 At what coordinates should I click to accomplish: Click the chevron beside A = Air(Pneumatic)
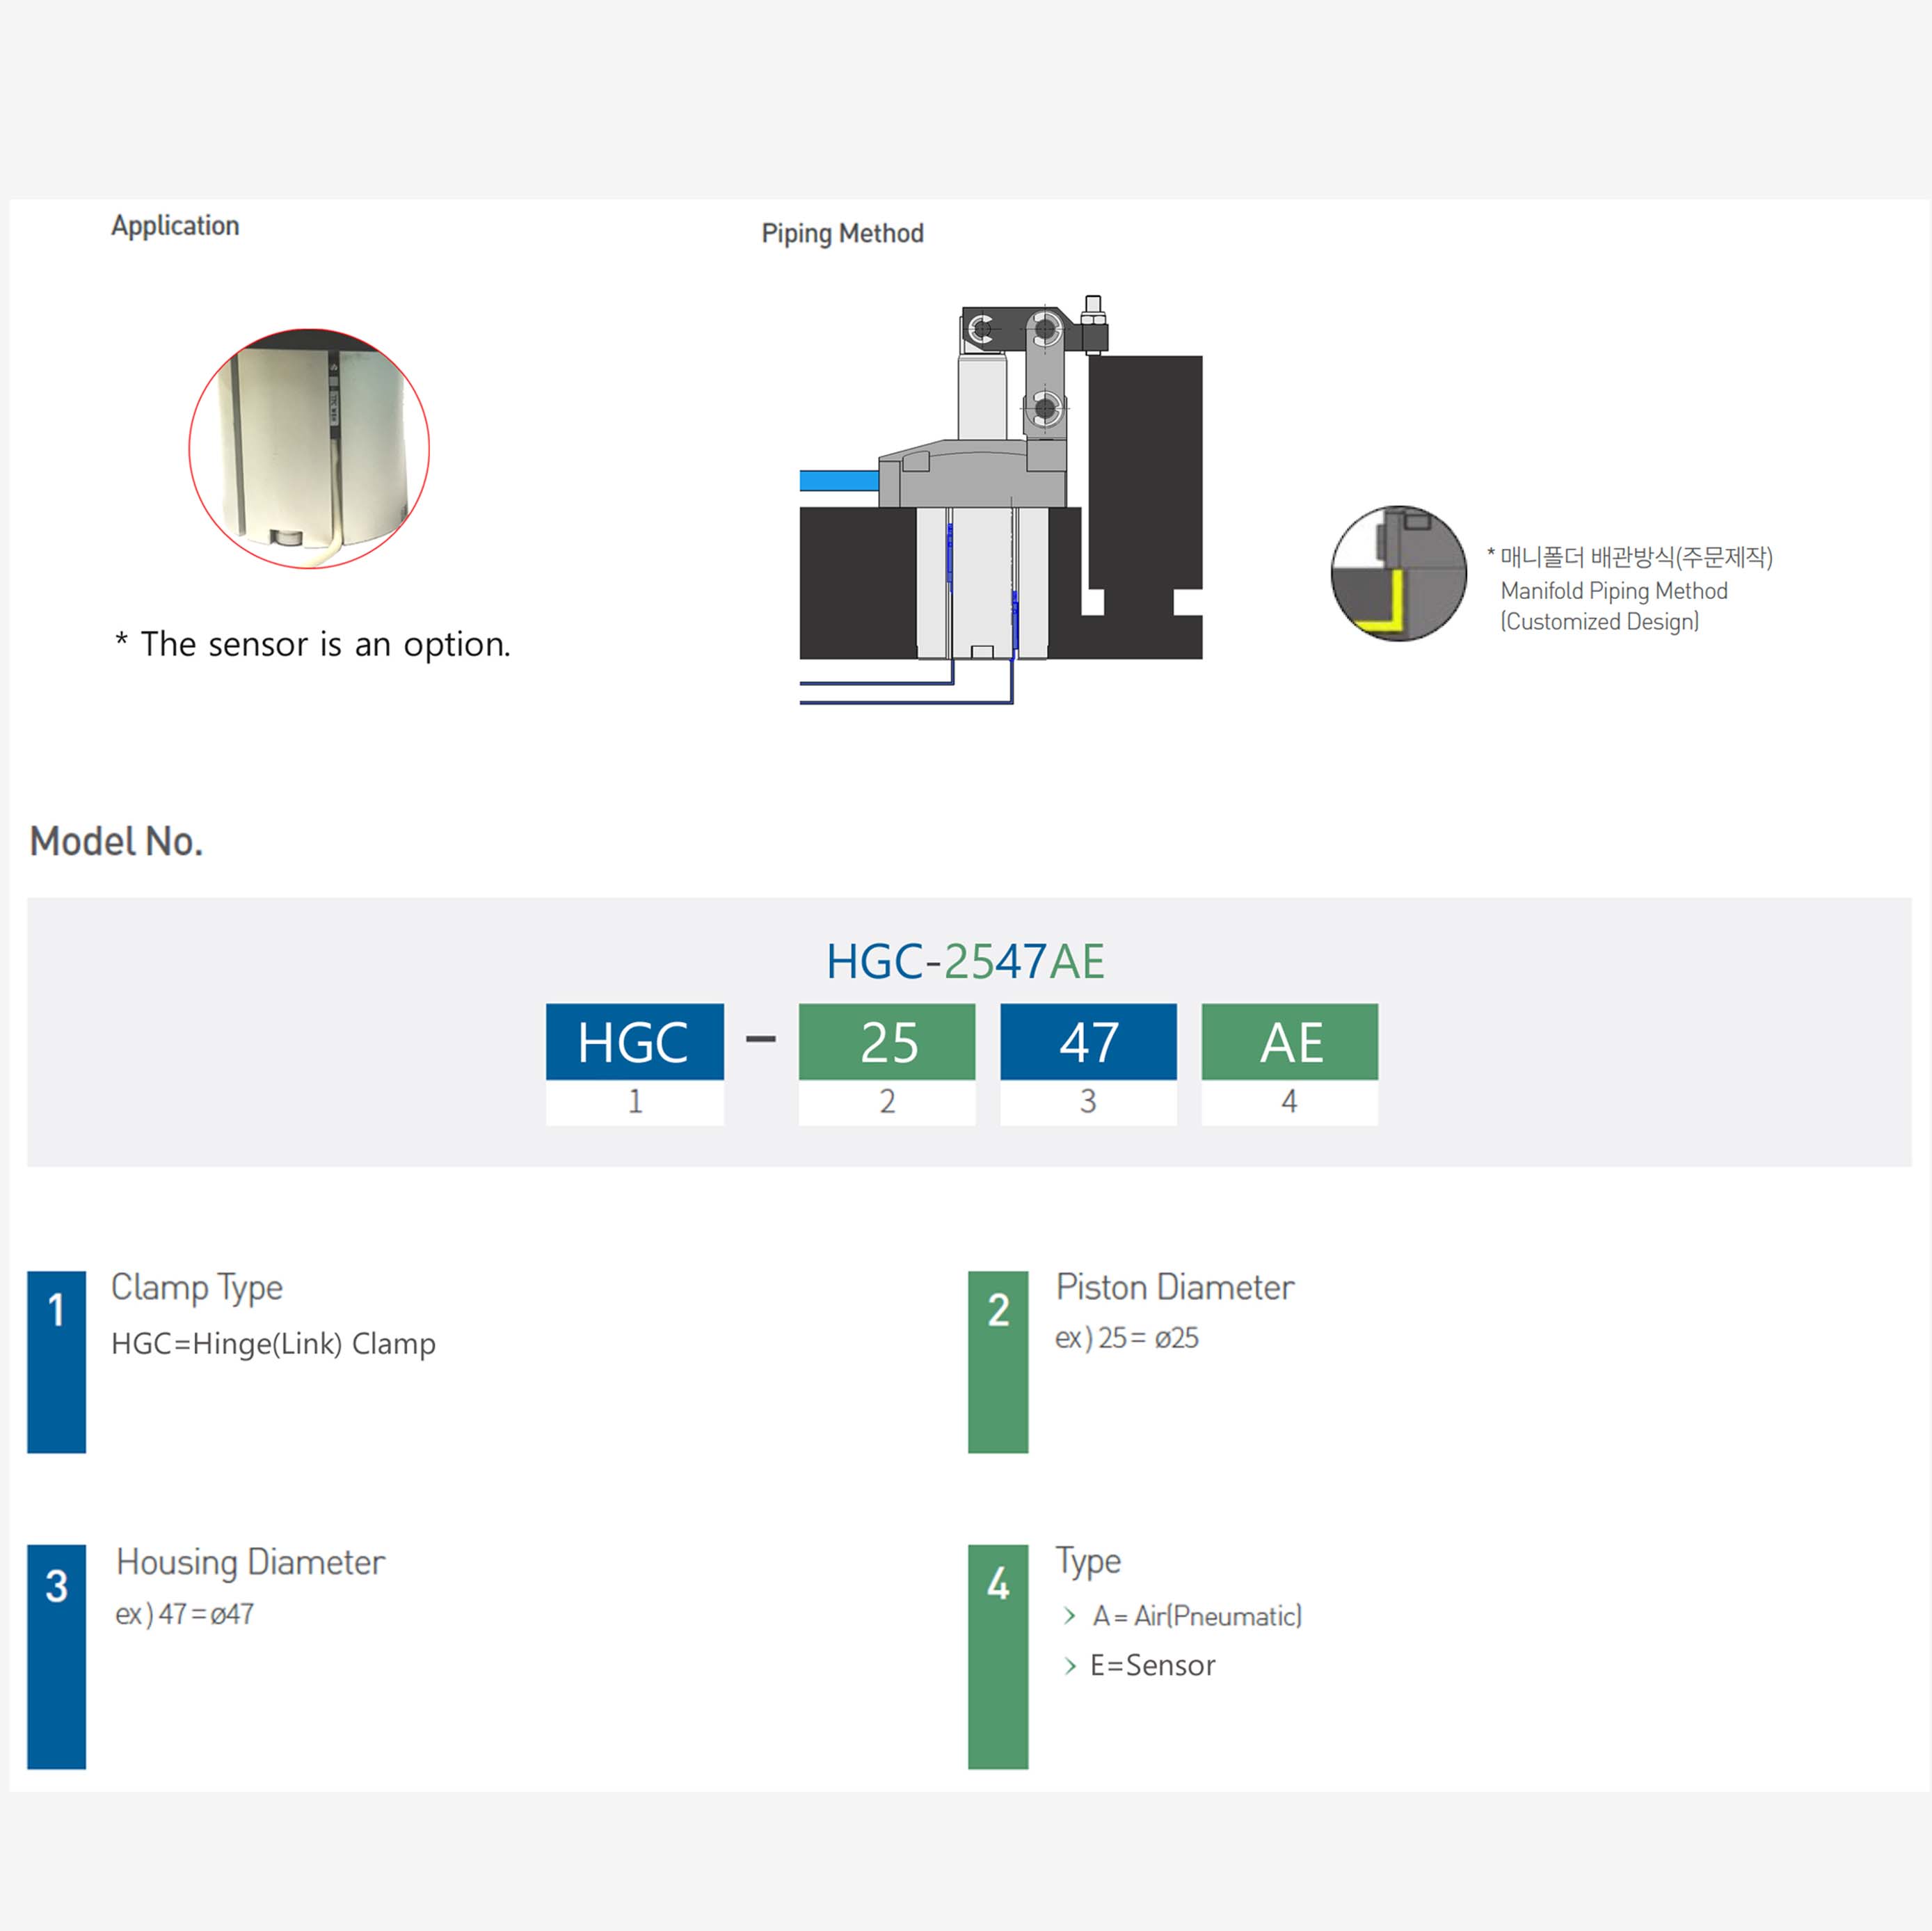click(1070, 1616)
